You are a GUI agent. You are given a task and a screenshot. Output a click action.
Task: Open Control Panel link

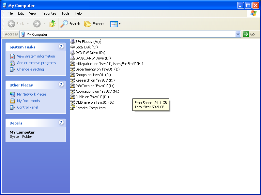[x=27, y=107]
